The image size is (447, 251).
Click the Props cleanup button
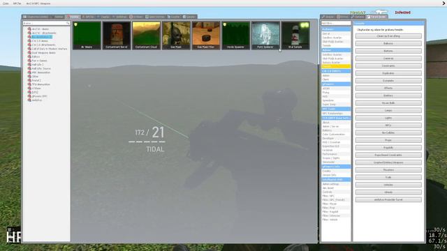click(x=388, y=140)
